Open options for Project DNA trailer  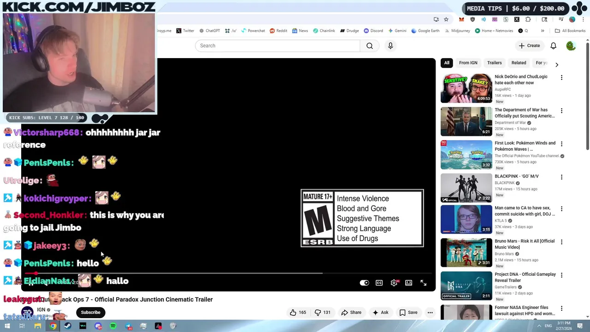[x=561, y=275]
